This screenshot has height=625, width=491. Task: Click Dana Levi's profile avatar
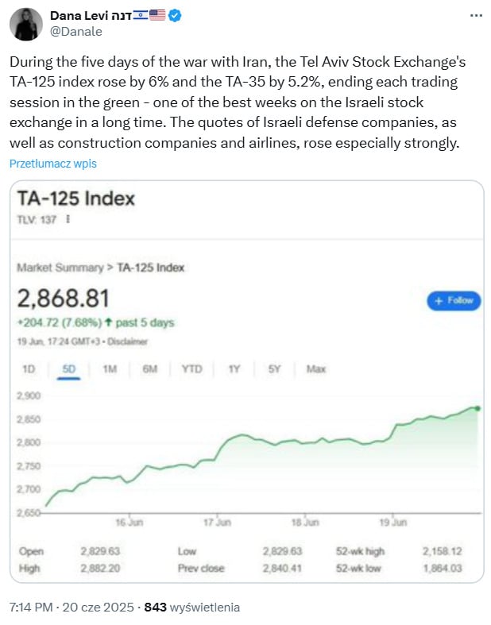click(x=26, y=24)
